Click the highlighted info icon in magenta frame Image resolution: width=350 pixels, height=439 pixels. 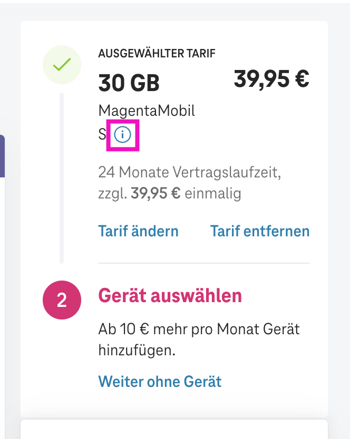(122, 135)
